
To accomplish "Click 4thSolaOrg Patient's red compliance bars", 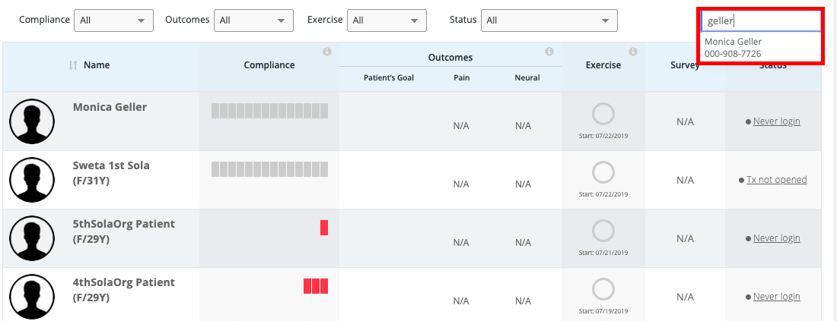I will tap(316, 286).
